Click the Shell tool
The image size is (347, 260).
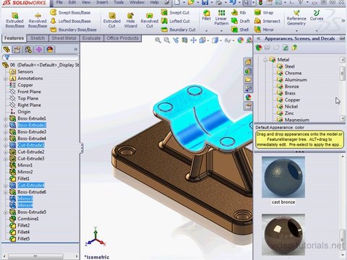[x=240, y=30]
